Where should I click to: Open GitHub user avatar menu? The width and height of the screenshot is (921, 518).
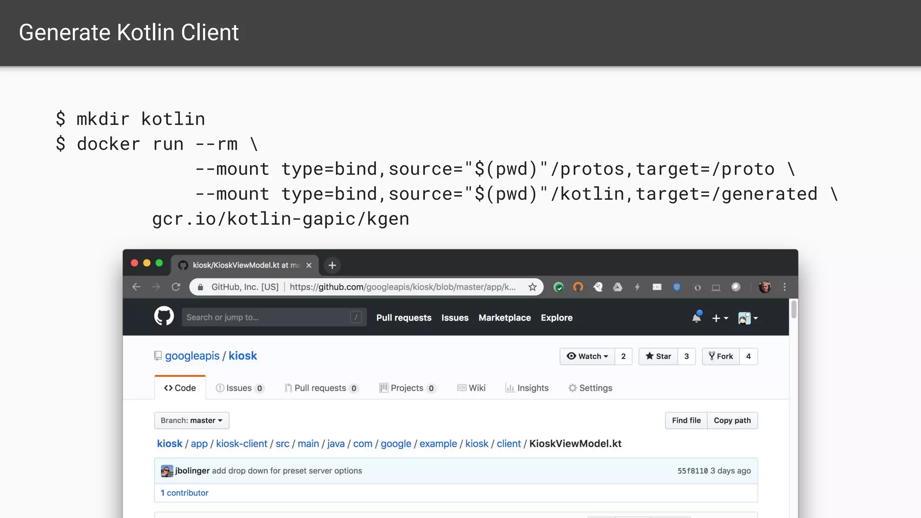pyautogui.click(x=748, y=318)
